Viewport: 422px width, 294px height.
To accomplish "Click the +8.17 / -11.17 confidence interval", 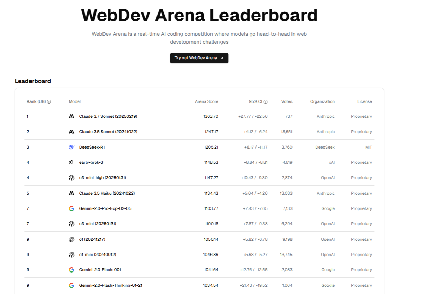I will click(256, 147).
